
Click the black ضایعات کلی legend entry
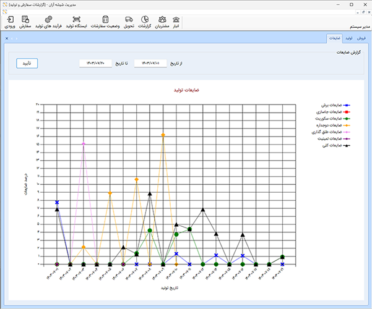coord(331,145)
